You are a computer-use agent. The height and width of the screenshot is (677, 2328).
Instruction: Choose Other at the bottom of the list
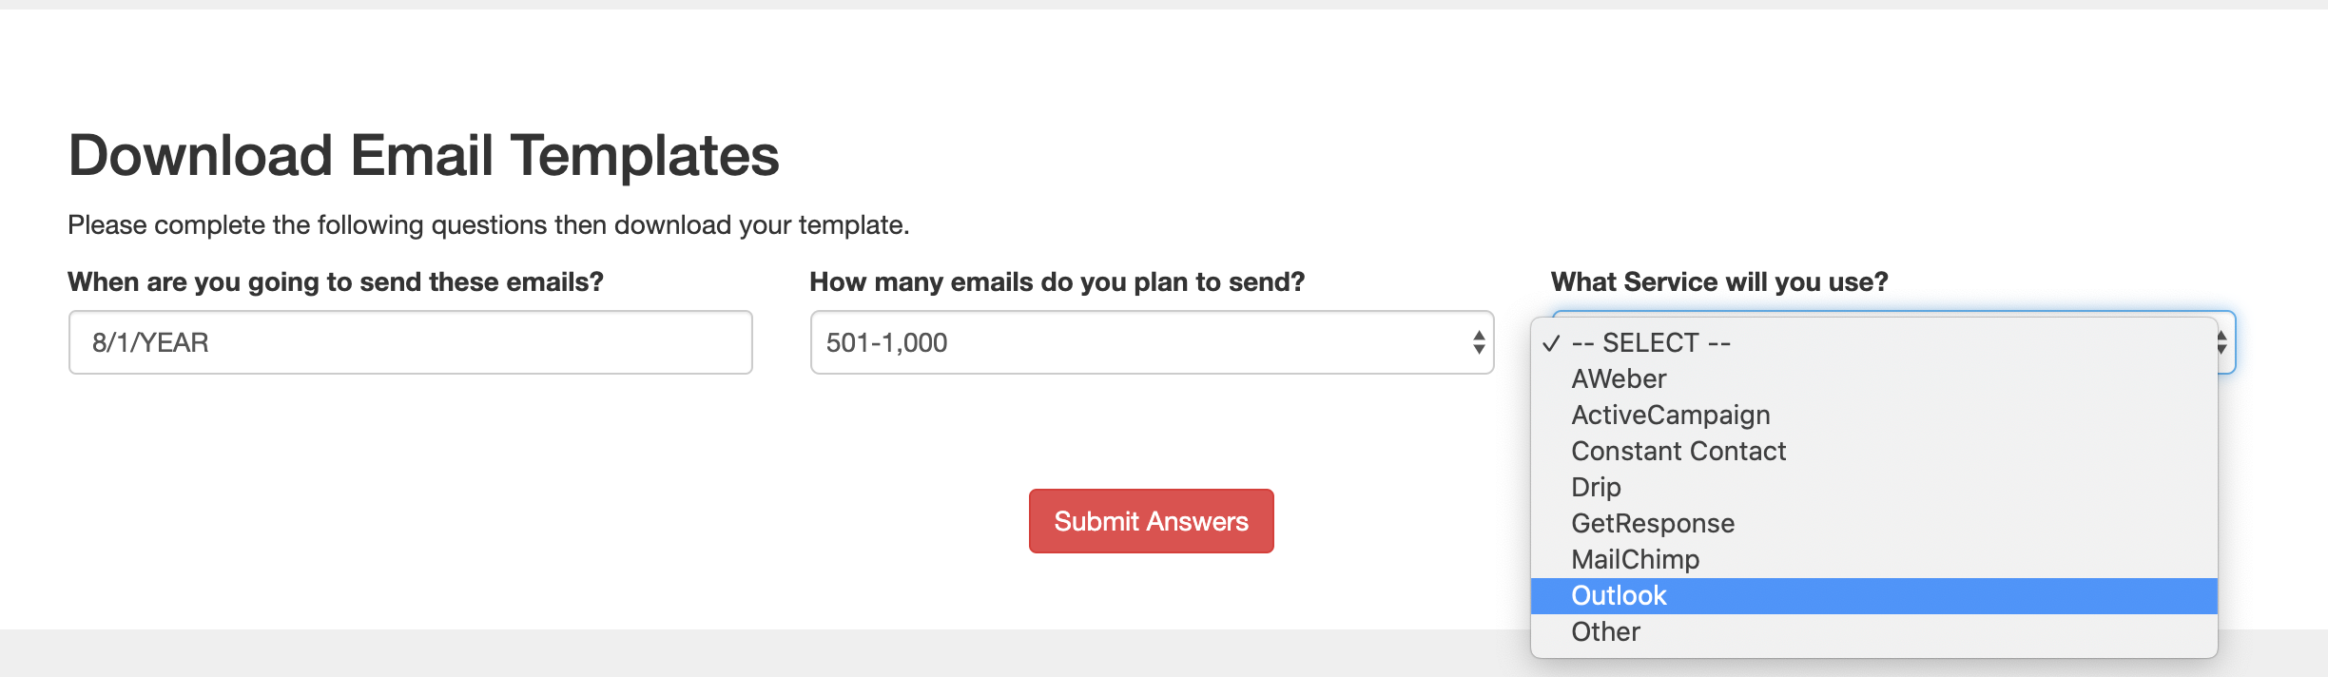(x=1605, y=631)
